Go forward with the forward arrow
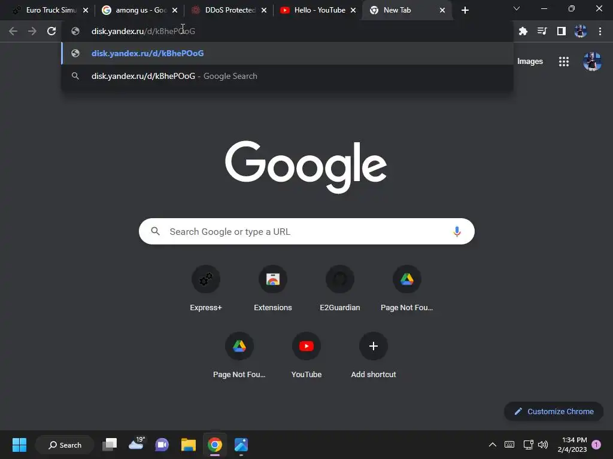Viewport: 613px width, 459px height. pos(32,31)
